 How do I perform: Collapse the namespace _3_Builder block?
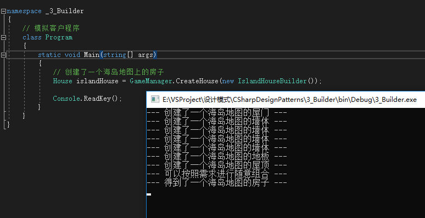[3, 11]
